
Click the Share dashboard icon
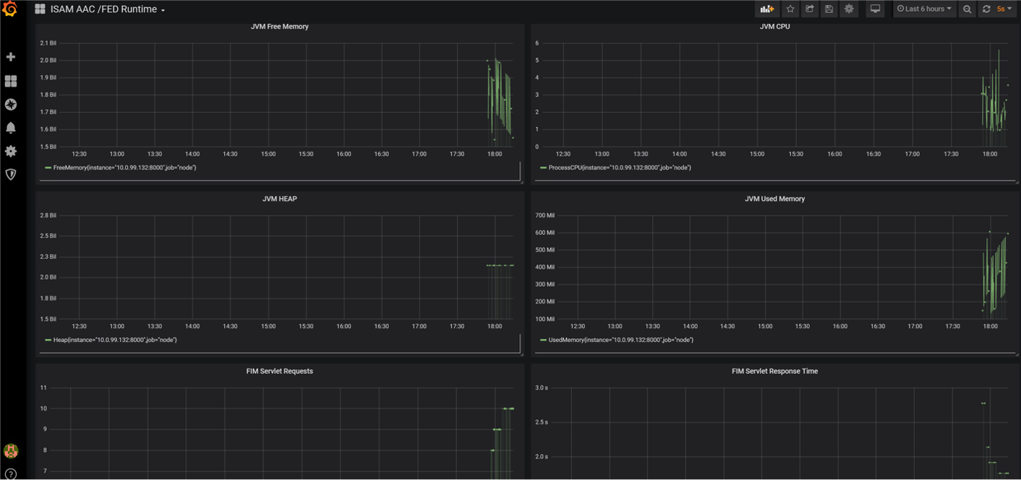810,9
